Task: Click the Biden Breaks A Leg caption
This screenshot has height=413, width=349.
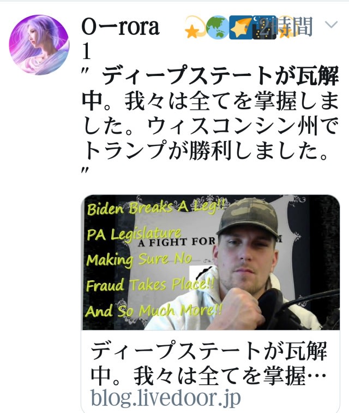Action: click(156, 208)
